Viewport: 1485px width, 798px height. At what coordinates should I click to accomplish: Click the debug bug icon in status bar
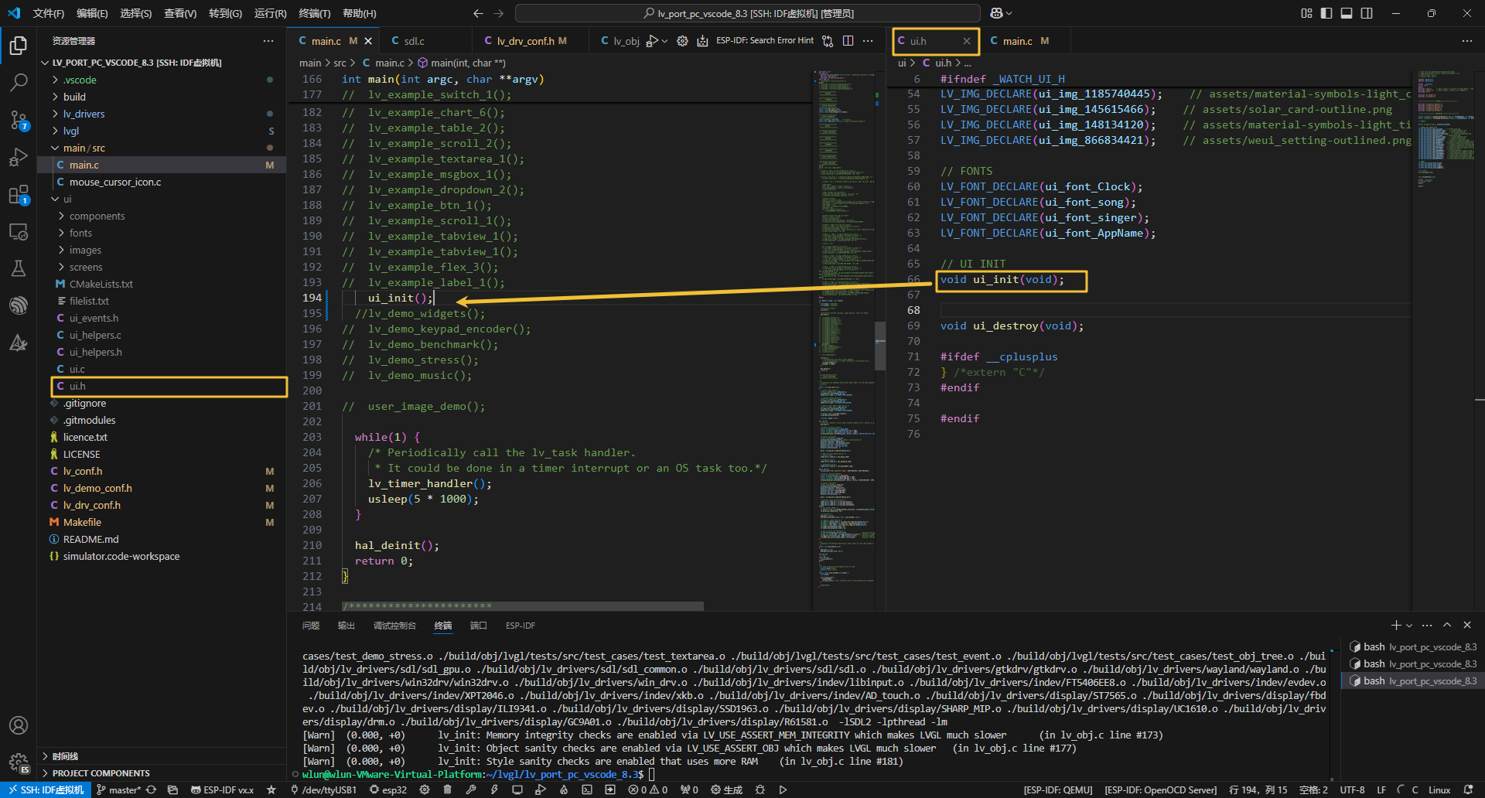760,789
